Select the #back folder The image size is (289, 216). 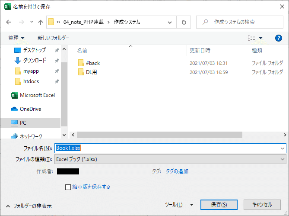89,63
